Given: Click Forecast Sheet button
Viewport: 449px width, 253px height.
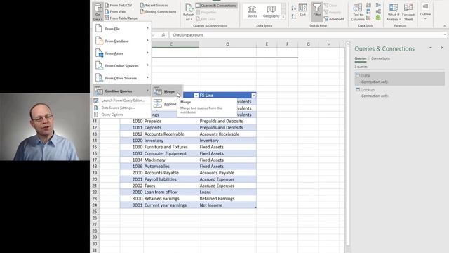Looking at the screenshot, I should [408, 12].
